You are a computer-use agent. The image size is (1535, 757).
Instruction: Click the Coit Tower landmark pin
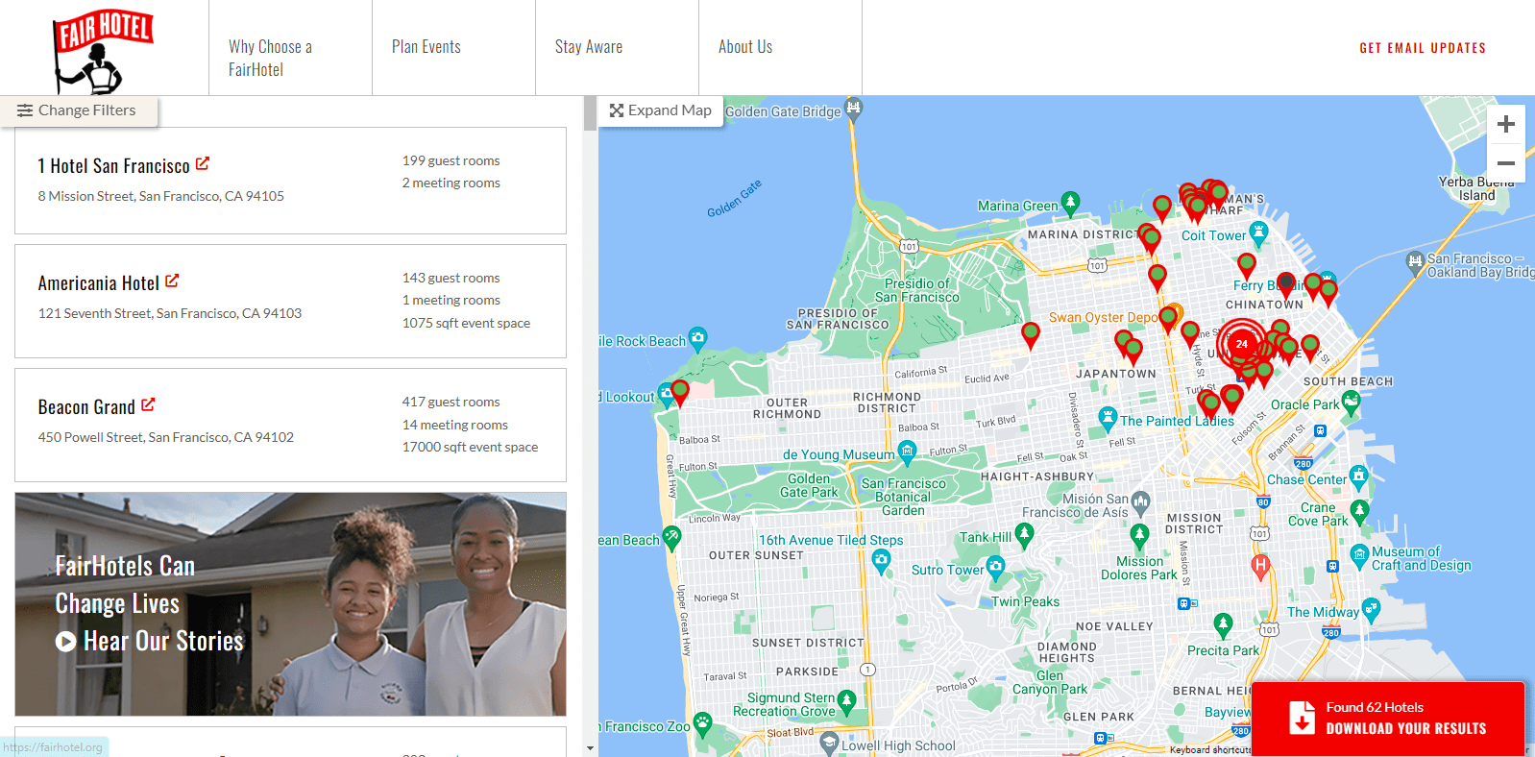coord(1258,232)
